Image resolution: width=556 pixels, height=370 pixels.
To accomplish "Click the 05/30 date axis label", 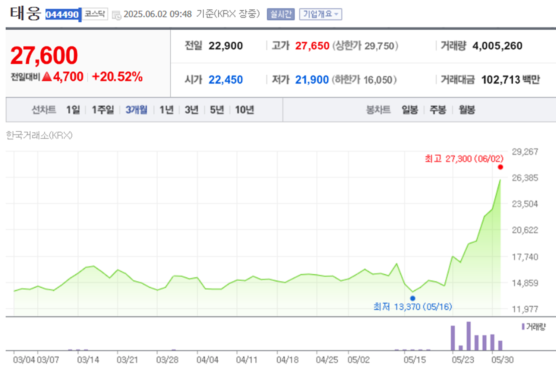I will click(503, 359).
